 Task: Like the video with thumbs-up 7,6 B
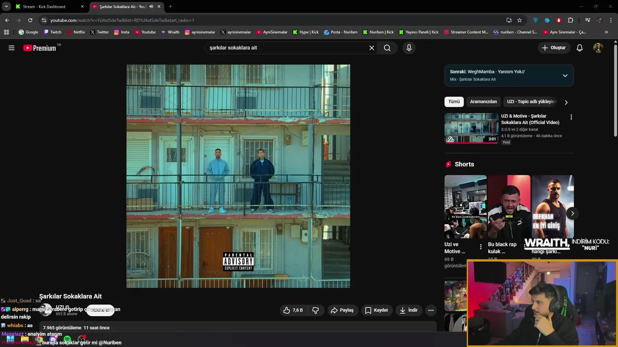pos(293,310)
